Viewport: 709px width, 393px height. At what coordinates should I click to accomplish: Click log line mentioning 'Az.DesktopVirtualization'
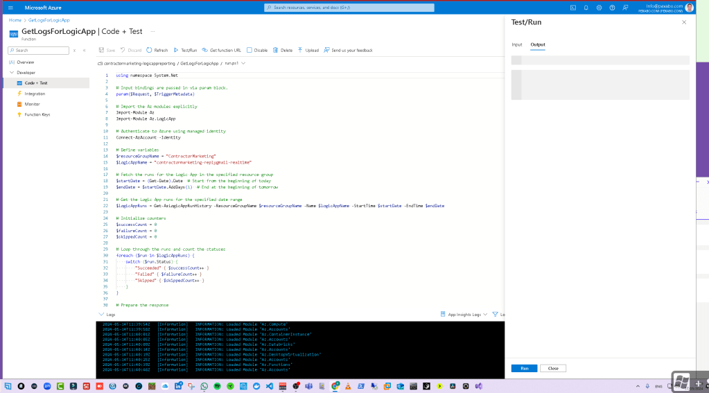(211, 355)
